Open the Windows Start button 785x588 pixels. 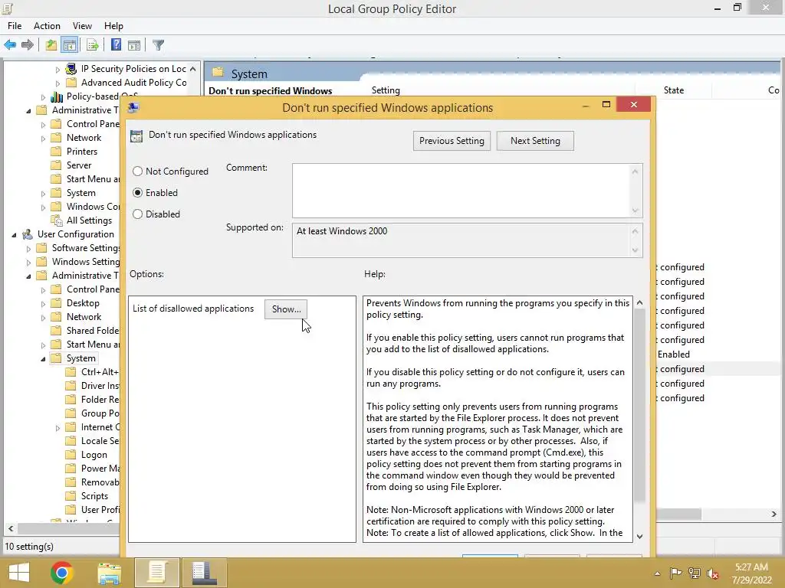pos(19,573)
